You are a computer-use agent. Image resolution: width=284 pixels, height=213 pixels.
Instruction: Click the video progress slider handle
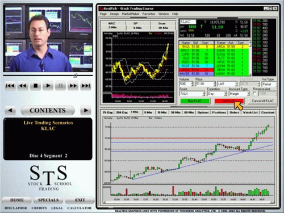click(75, 76)
